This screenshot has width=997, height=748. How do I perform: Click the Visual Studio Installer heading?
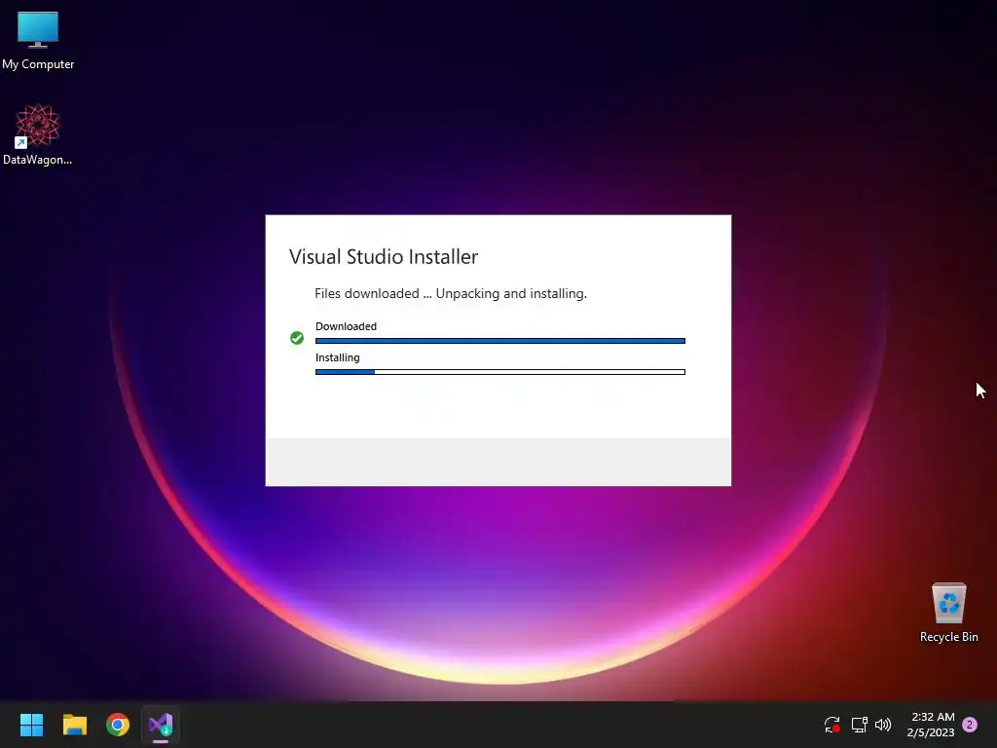click(x=384, y=256)
